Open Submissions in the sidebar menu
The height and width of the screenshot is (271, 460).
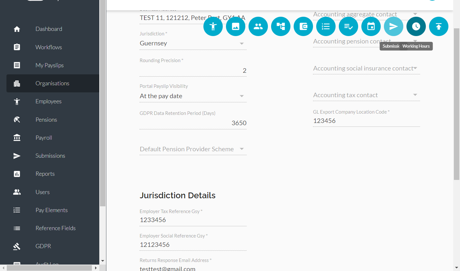(x=53, y=156)
